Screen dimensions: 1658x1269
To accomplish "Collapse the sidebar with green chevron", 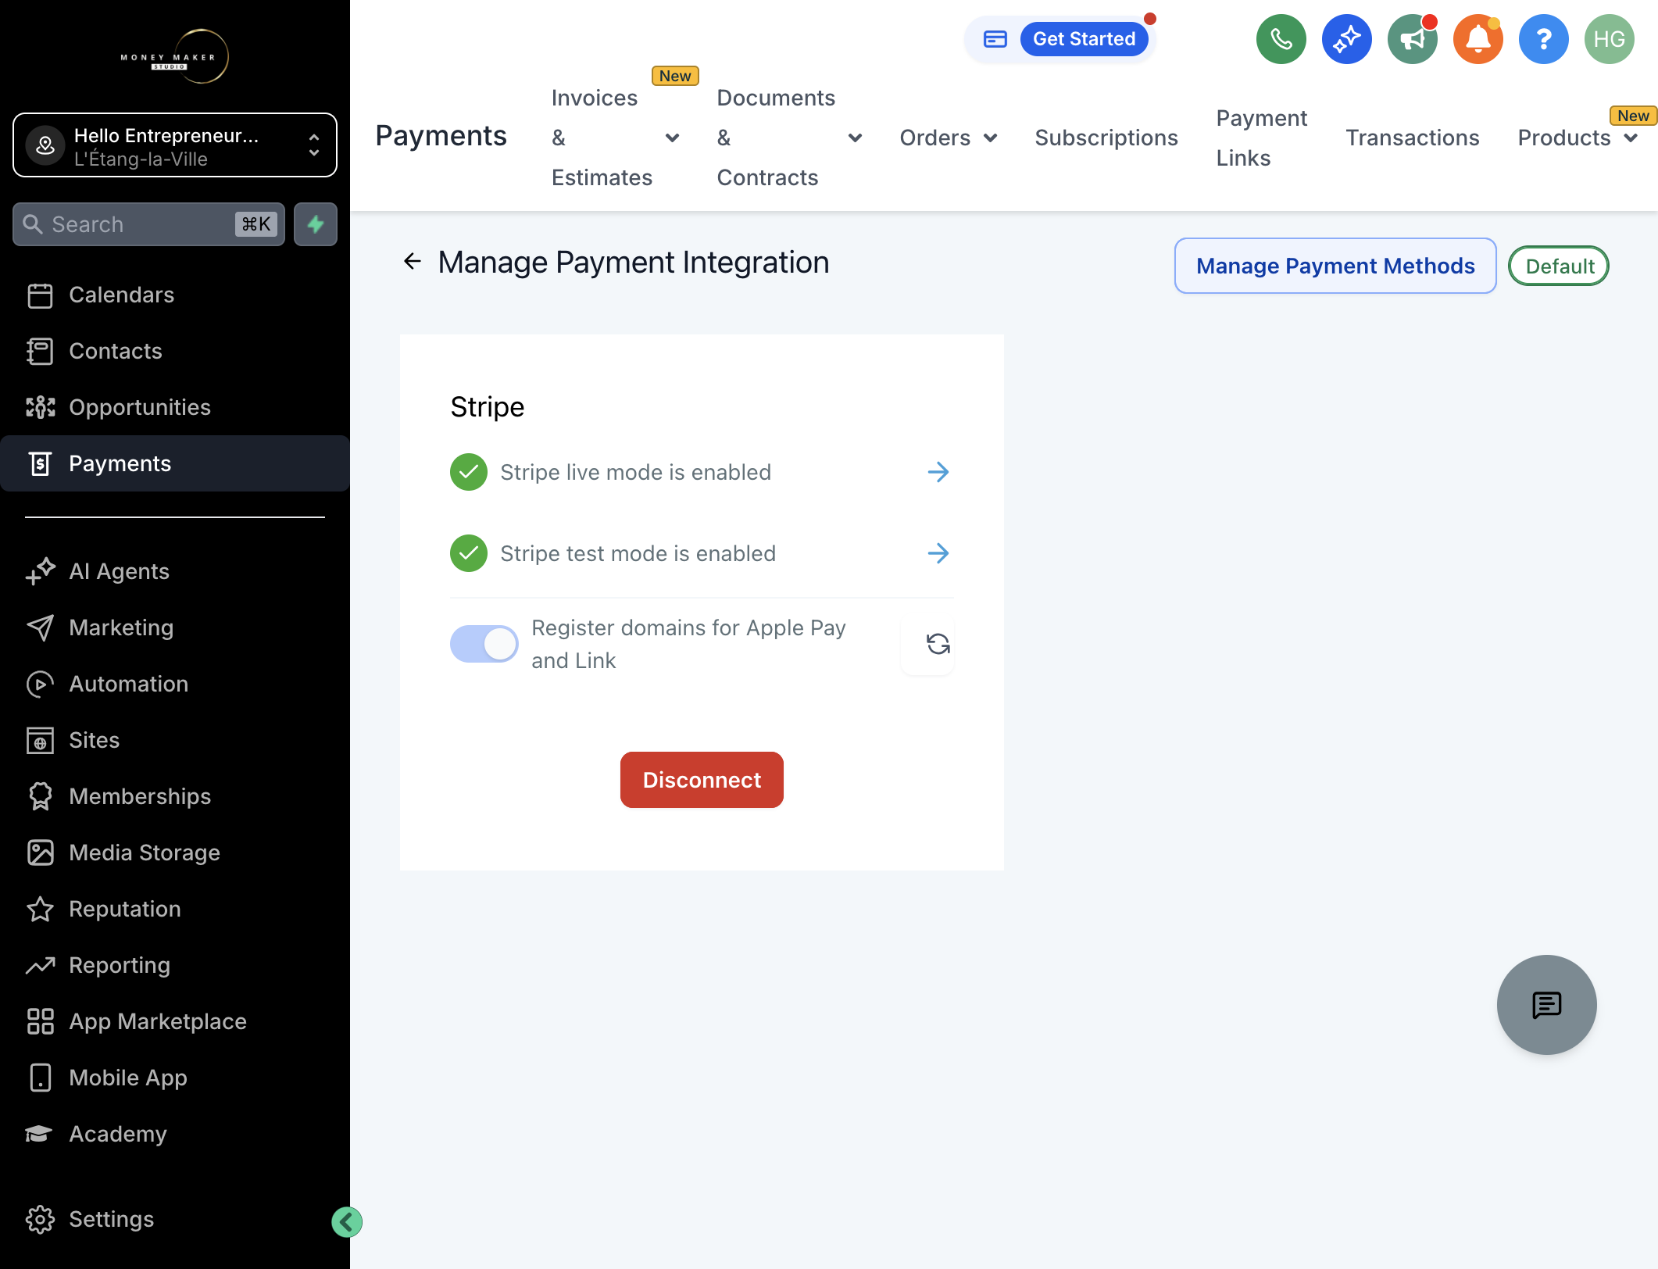I will [347, 1222].
